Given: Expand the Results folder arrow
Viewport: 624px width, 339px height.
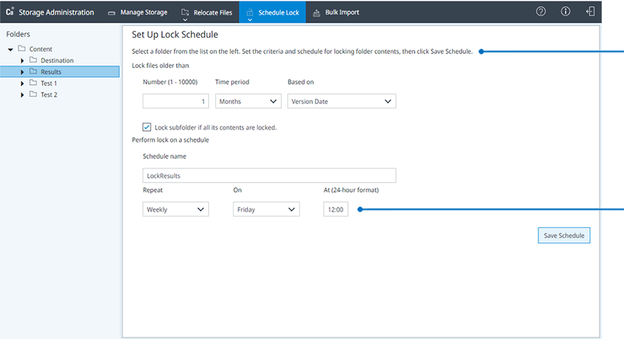Looking at the screenshot, I should pos(22,72).
